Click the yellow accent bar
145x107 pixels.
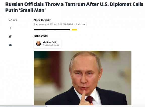point(74,30)
